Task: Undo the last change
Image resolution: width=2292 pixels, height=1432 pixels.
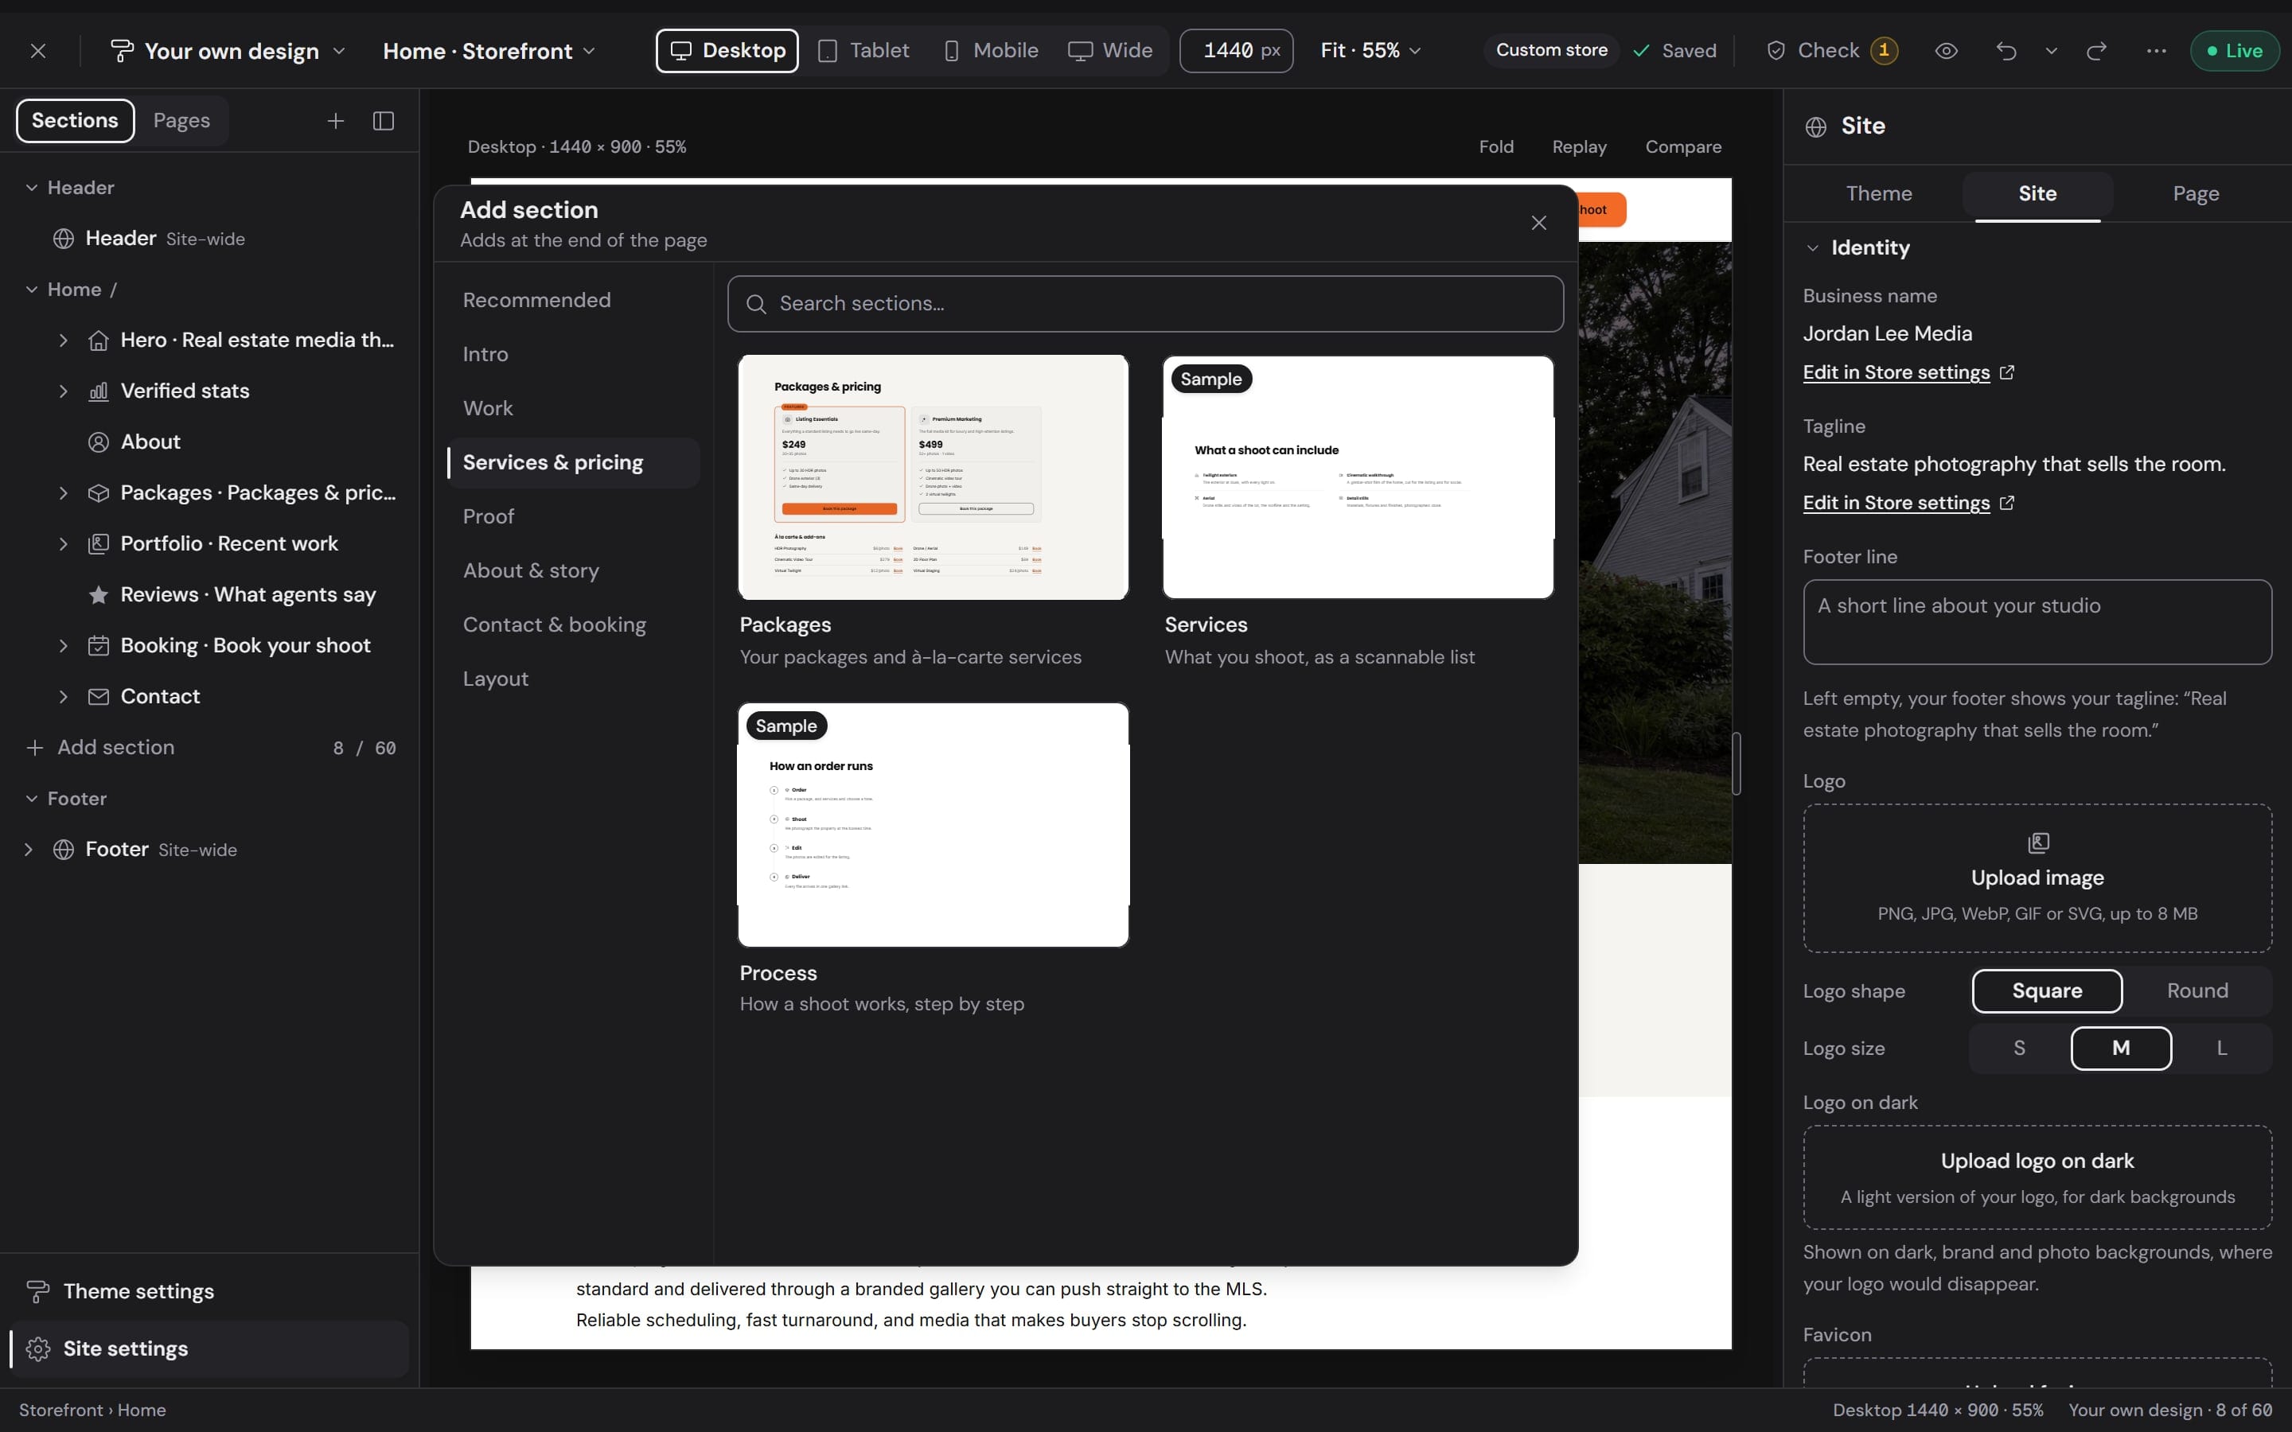Action: pyautogui.click(x=2006, y=51)
